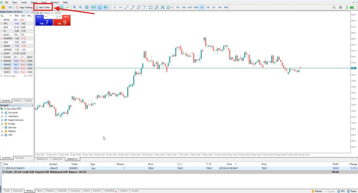This screenshot has height=193, width=358.
Task: Switch to the Journal tab
Action: tap(135, 191)
